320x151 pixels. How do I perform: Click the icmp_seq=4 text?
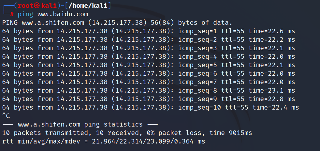click(x=197, y=56)
